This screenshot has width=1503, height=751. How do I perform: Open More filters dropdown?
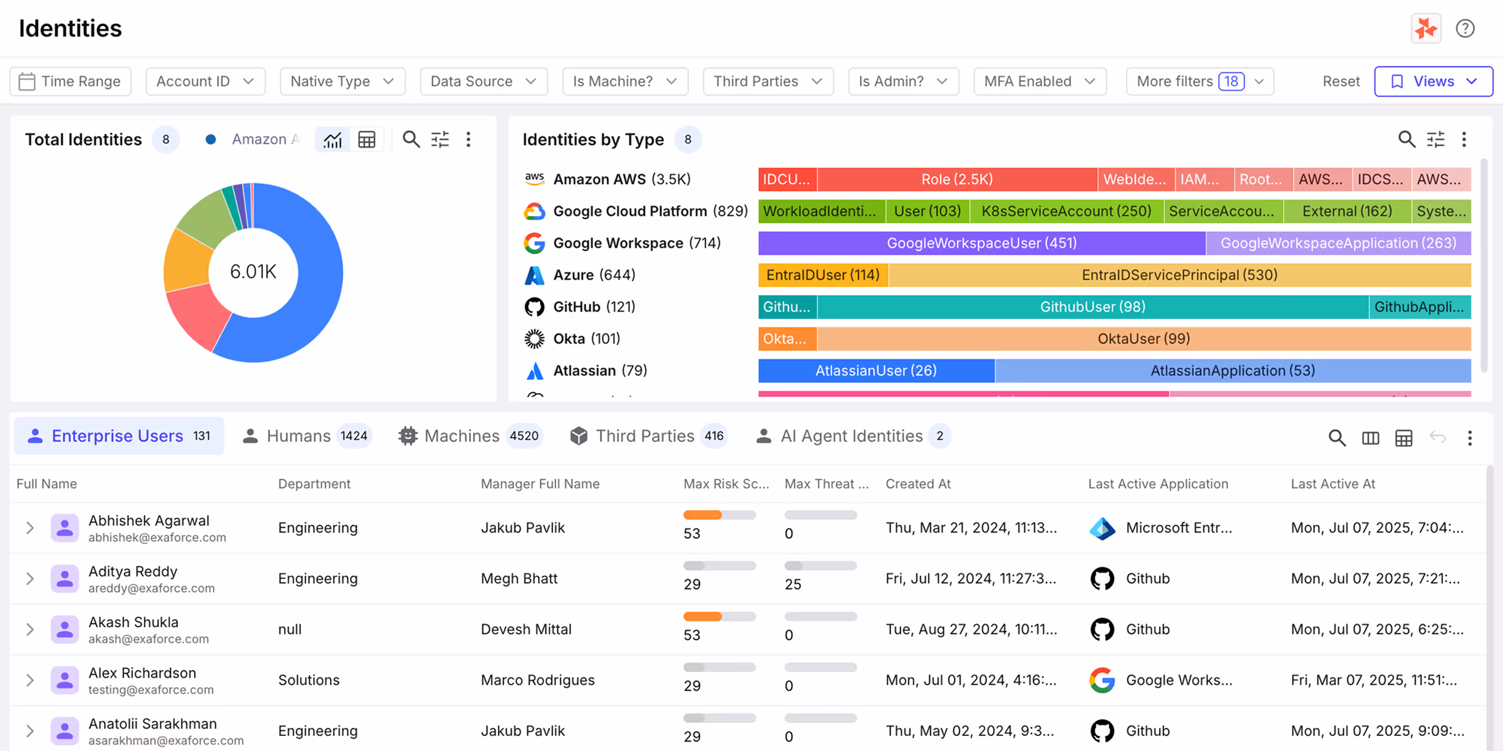tap(1200, 81)
